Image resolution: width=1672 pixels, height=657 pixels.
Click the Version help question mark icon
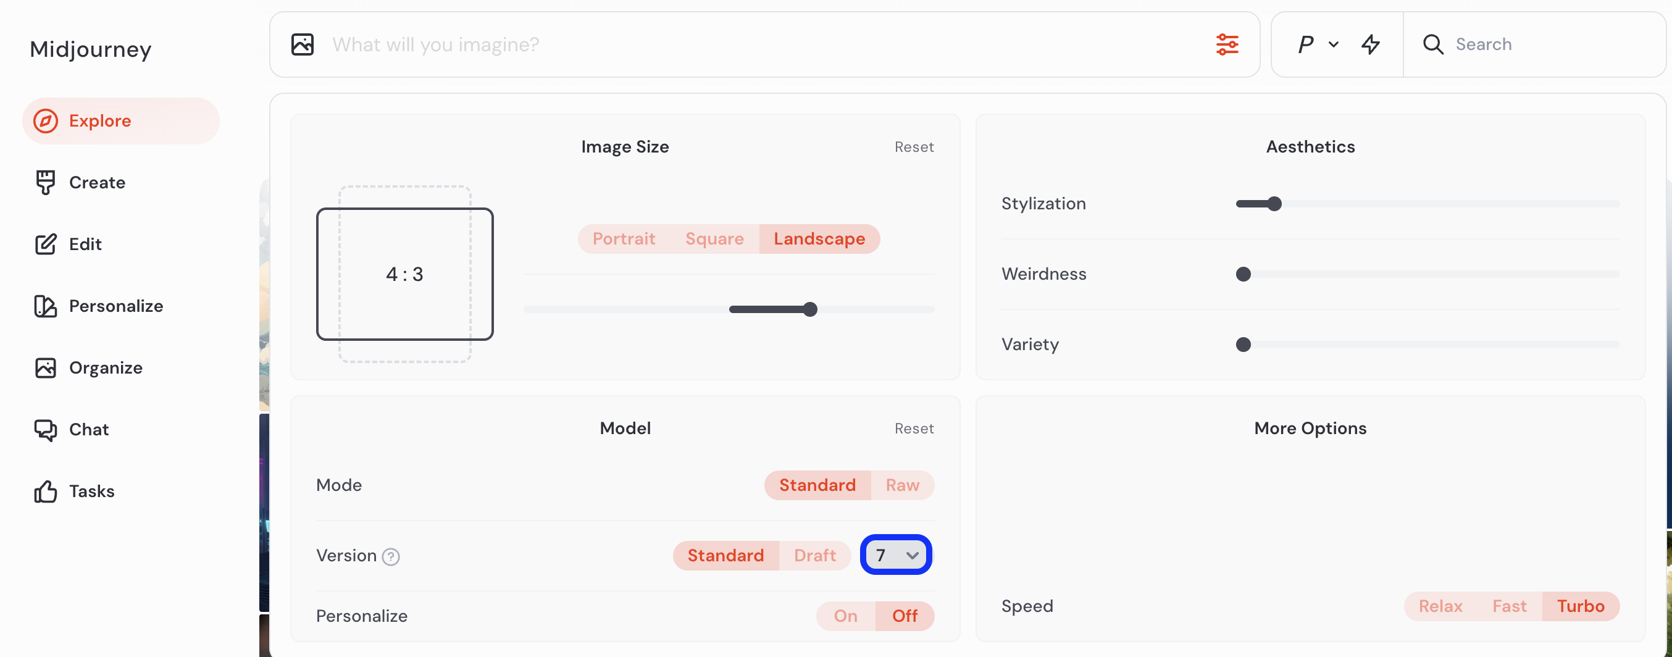(x=391, y=556)
